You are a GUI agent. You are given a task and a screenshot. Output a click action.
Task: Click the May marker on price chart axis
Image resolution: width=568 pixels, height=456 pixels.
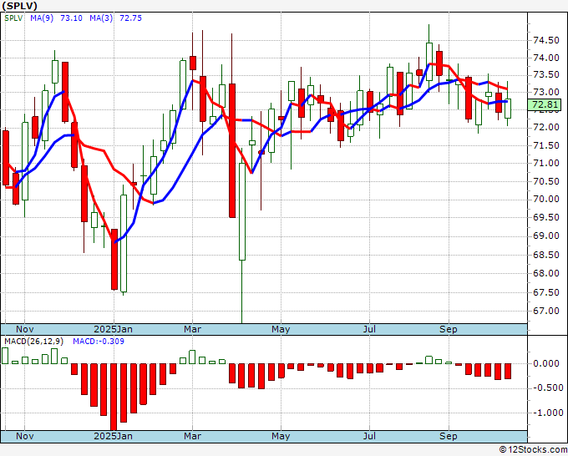pos(281,329)
